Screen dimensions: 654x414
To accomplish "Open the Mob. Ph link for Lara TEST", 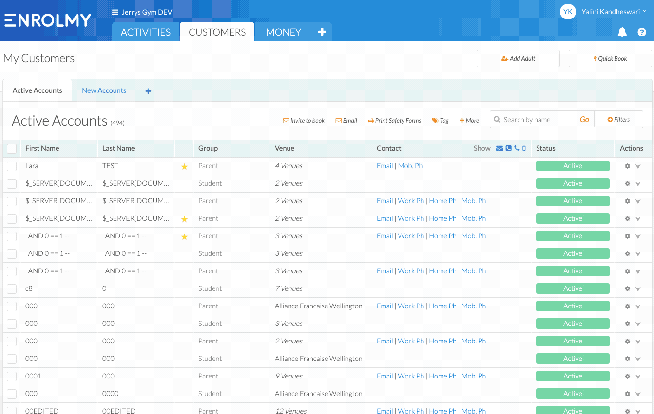I will click(410, 166).
